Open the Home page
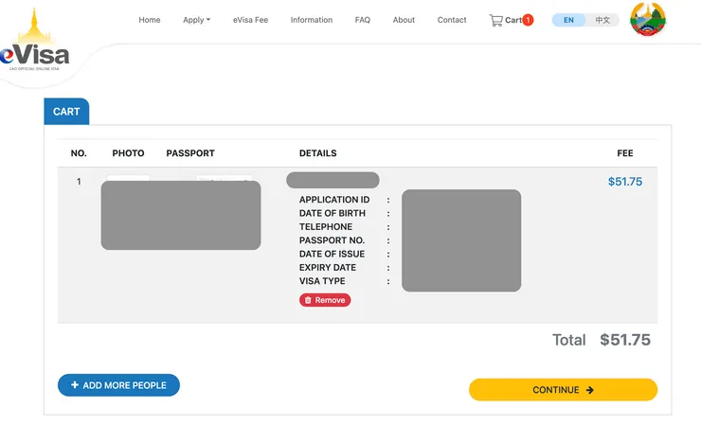Screen dimensions: 701x425 (x=150, y=20)
